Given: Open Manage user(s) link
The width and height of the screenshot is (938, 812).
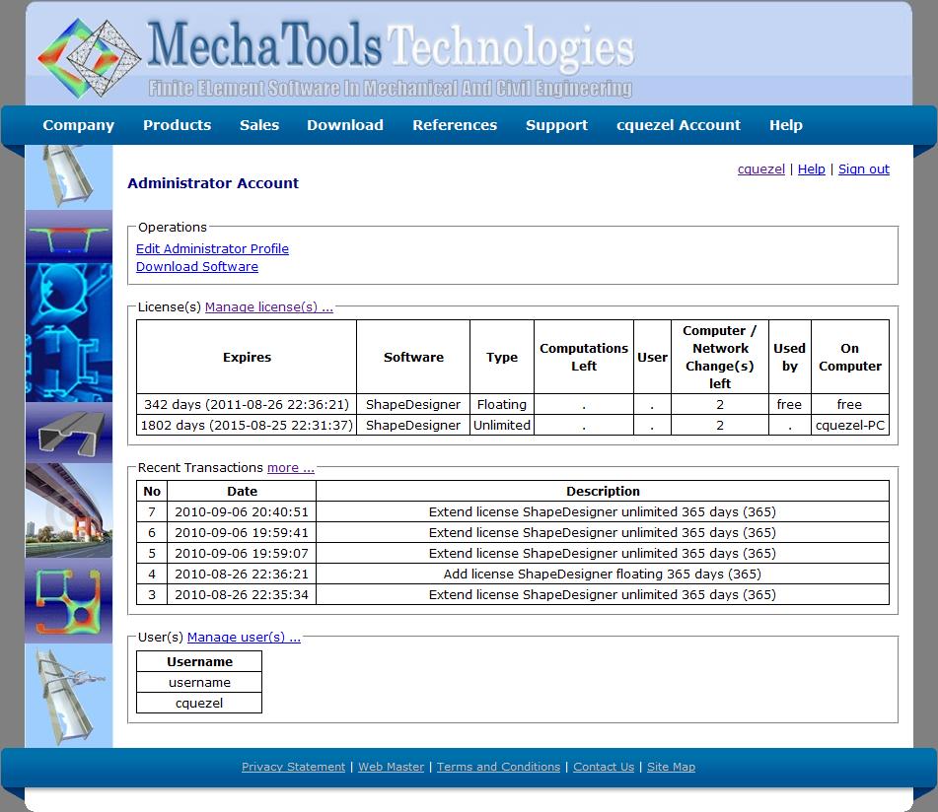Looking at the screenshot, I should point(244,638).
